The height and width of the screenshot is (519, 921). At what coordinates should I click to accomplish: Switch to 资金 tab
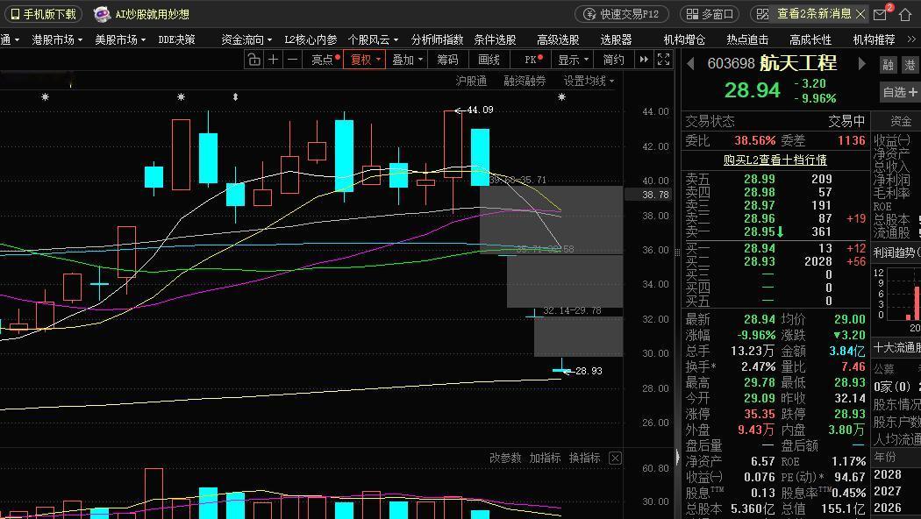[901, 121]
